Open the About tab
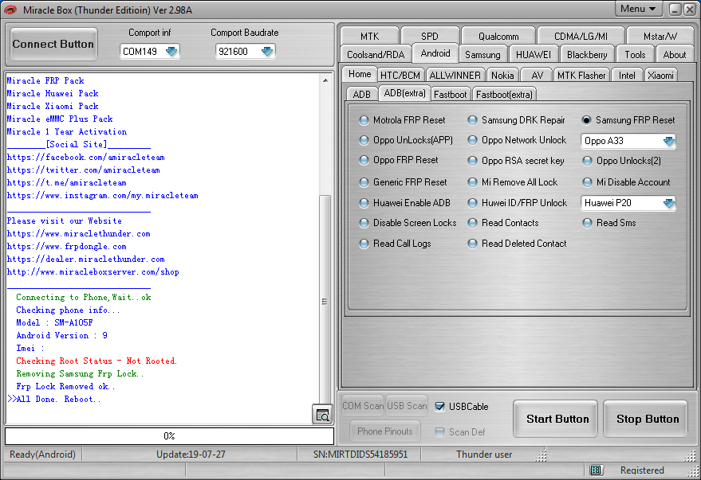Screen dimensions: 701x480 tap(675, 54)
